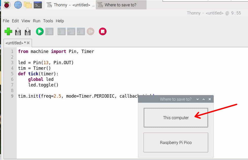
Task: Click the Step out toolbar icon
Action: pos(81,31)
